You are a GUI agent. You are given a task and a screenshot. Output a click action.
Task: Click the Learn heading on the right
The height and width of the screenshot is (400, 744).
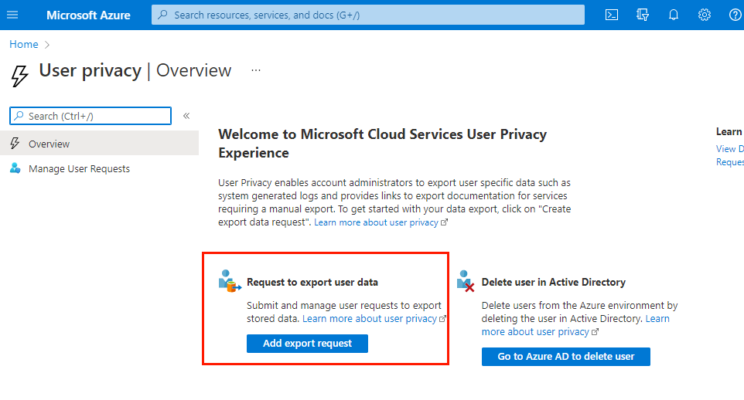pyautogui.click(x=729, y=132)
